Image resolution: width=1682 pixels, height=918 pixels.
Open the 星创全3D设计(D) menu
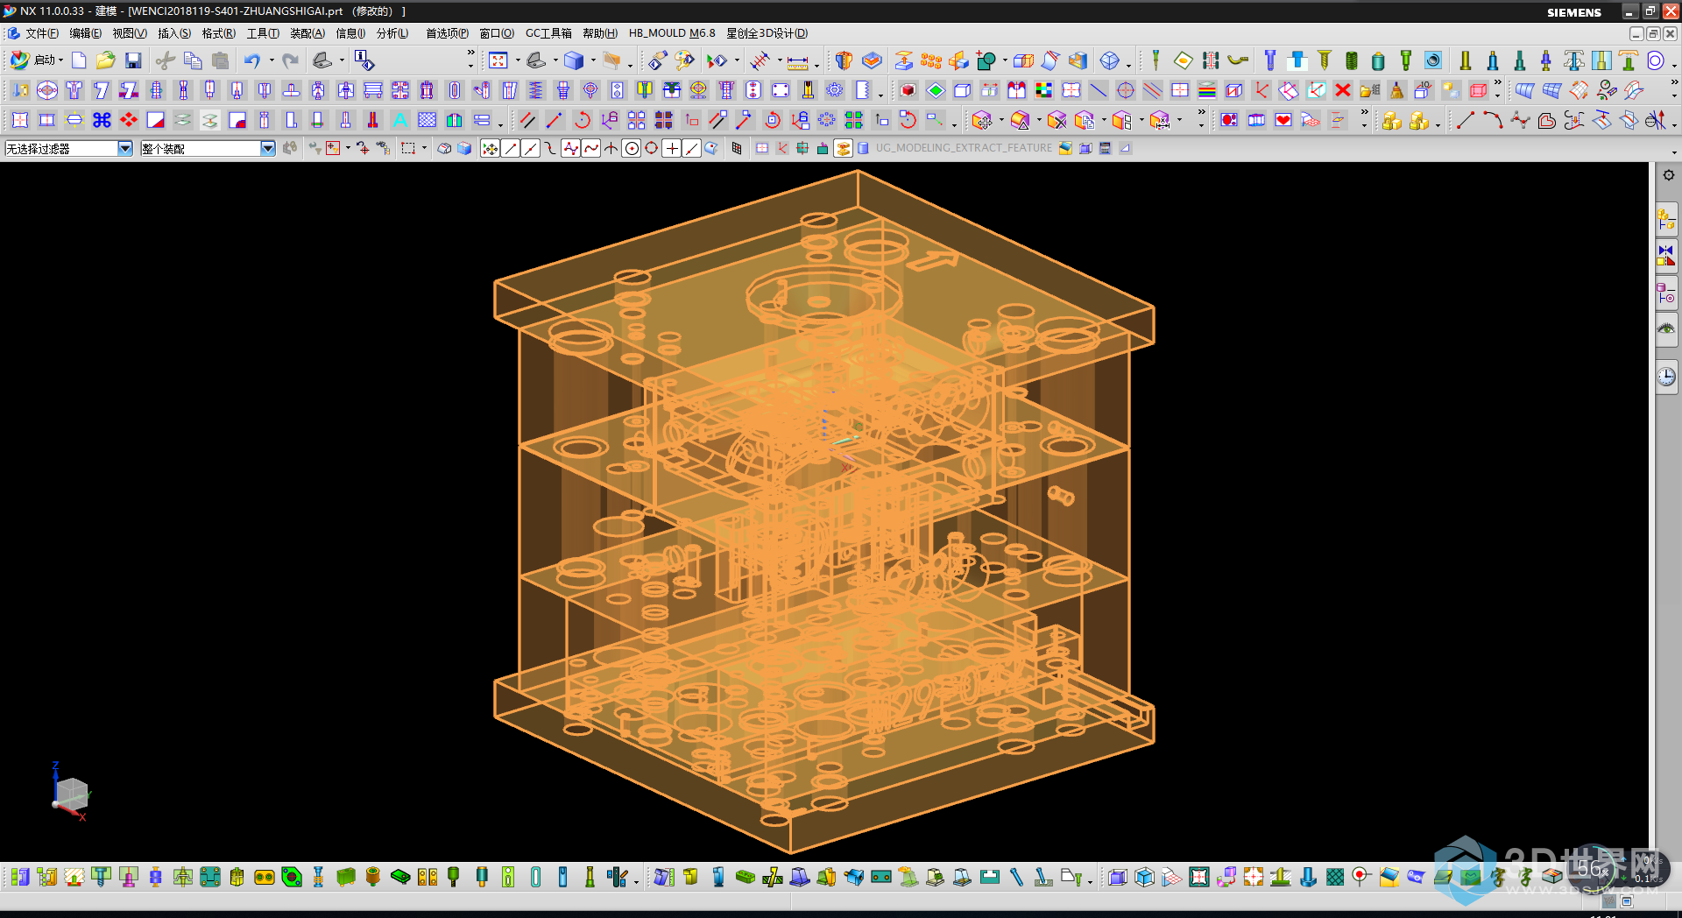click(x=767, y=33)
